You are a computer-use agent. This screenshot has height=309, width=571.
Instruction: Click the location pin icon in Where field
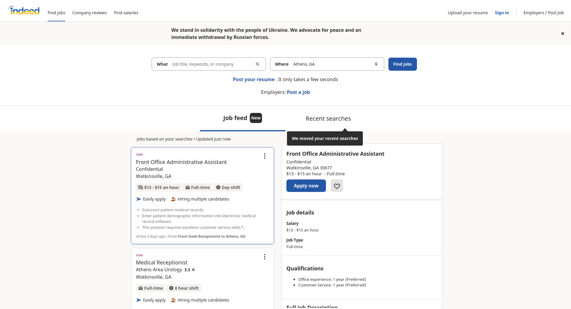point(376,64)
